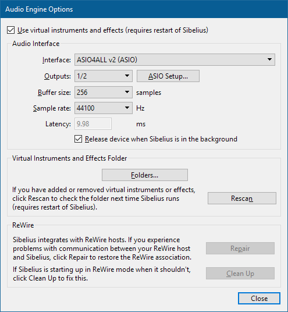Click the Latency field showing 9.98
This screenshot has height=312, width=288.
click(93, 124)
